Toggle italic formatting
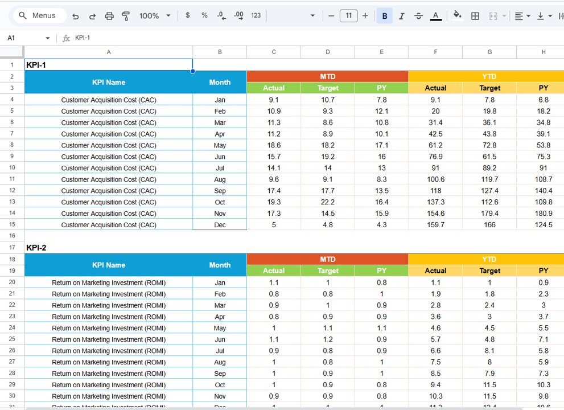 click(402, 15)
